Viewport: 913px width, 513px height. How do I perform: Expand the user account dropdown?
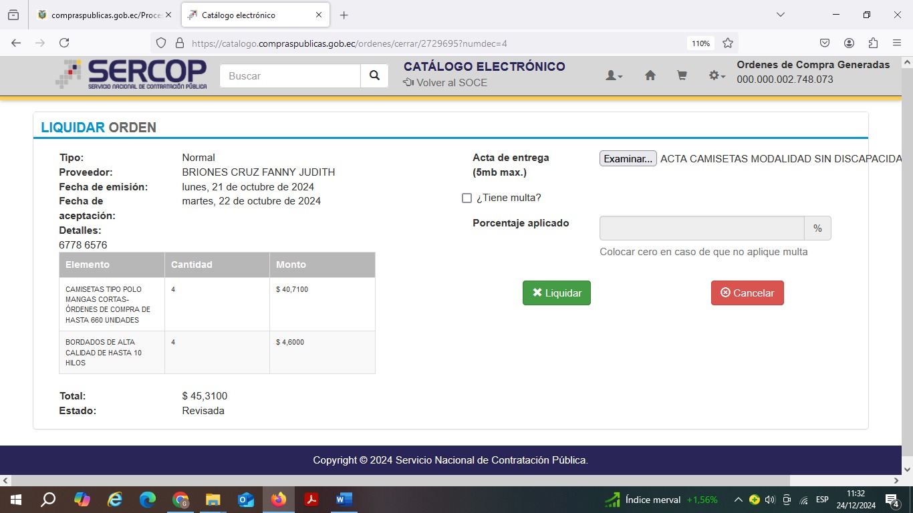pyautogui.click(x=614, y=76)
